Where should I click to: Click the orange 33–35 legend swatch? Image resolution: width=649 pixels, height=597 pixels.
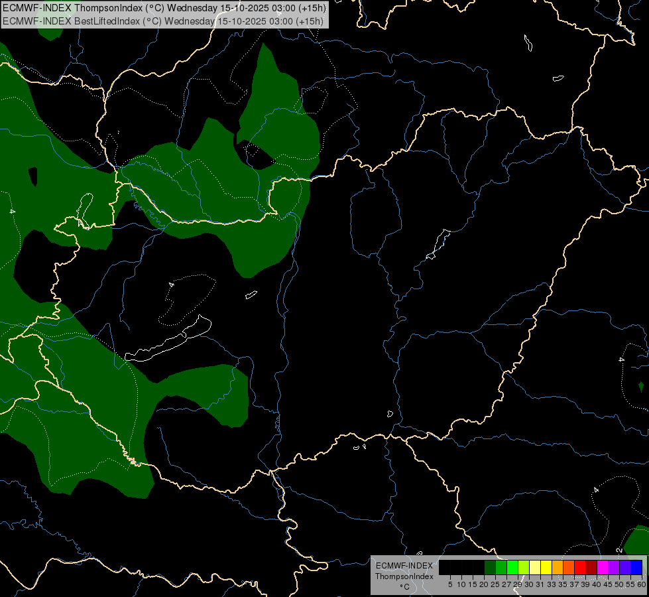tap(558, 567)
